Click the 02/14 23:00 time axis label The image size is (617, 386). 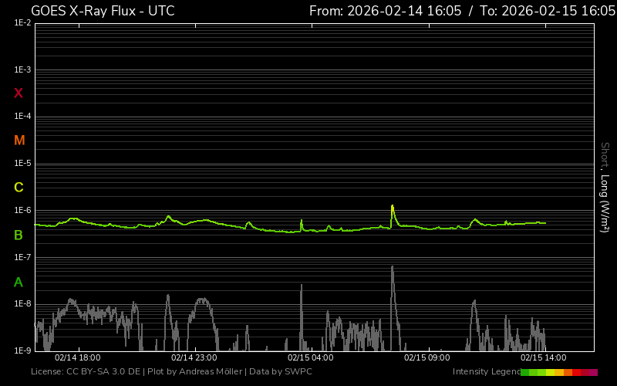coord(194,357)
